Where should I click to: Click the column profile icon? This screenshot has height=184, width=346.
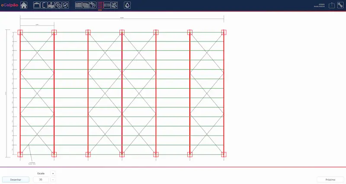point(44,6)
